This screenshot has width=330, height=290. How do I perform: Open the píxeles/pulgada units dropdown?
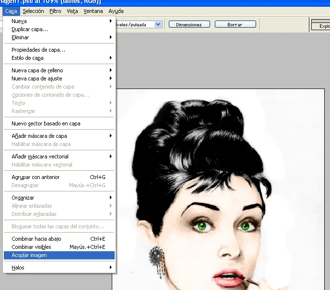[x=158, y=24]
